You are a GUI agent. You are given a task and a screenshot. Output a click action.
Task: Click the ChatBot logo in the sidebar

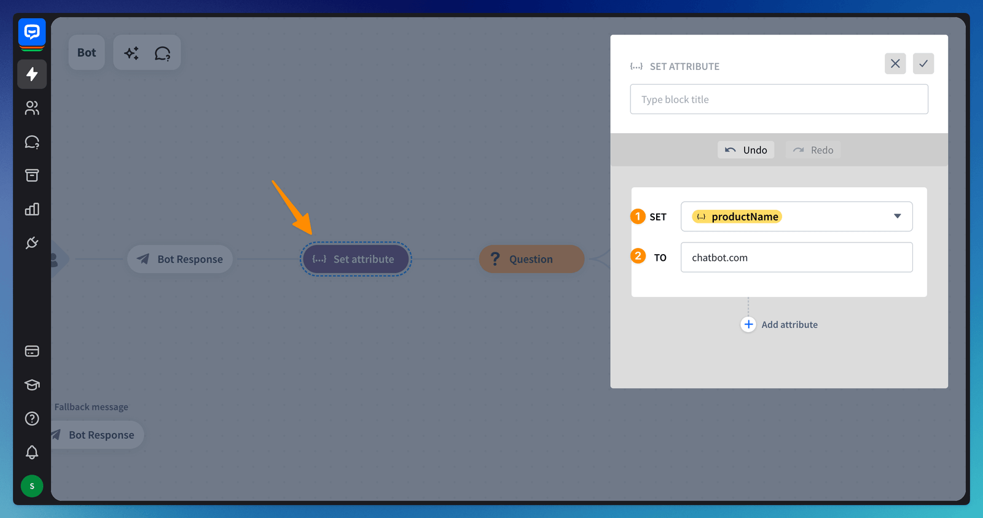(x=32, y=33)
